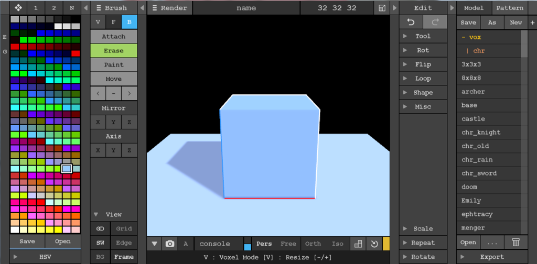
Task: Click the console input field
Action: 219,244
